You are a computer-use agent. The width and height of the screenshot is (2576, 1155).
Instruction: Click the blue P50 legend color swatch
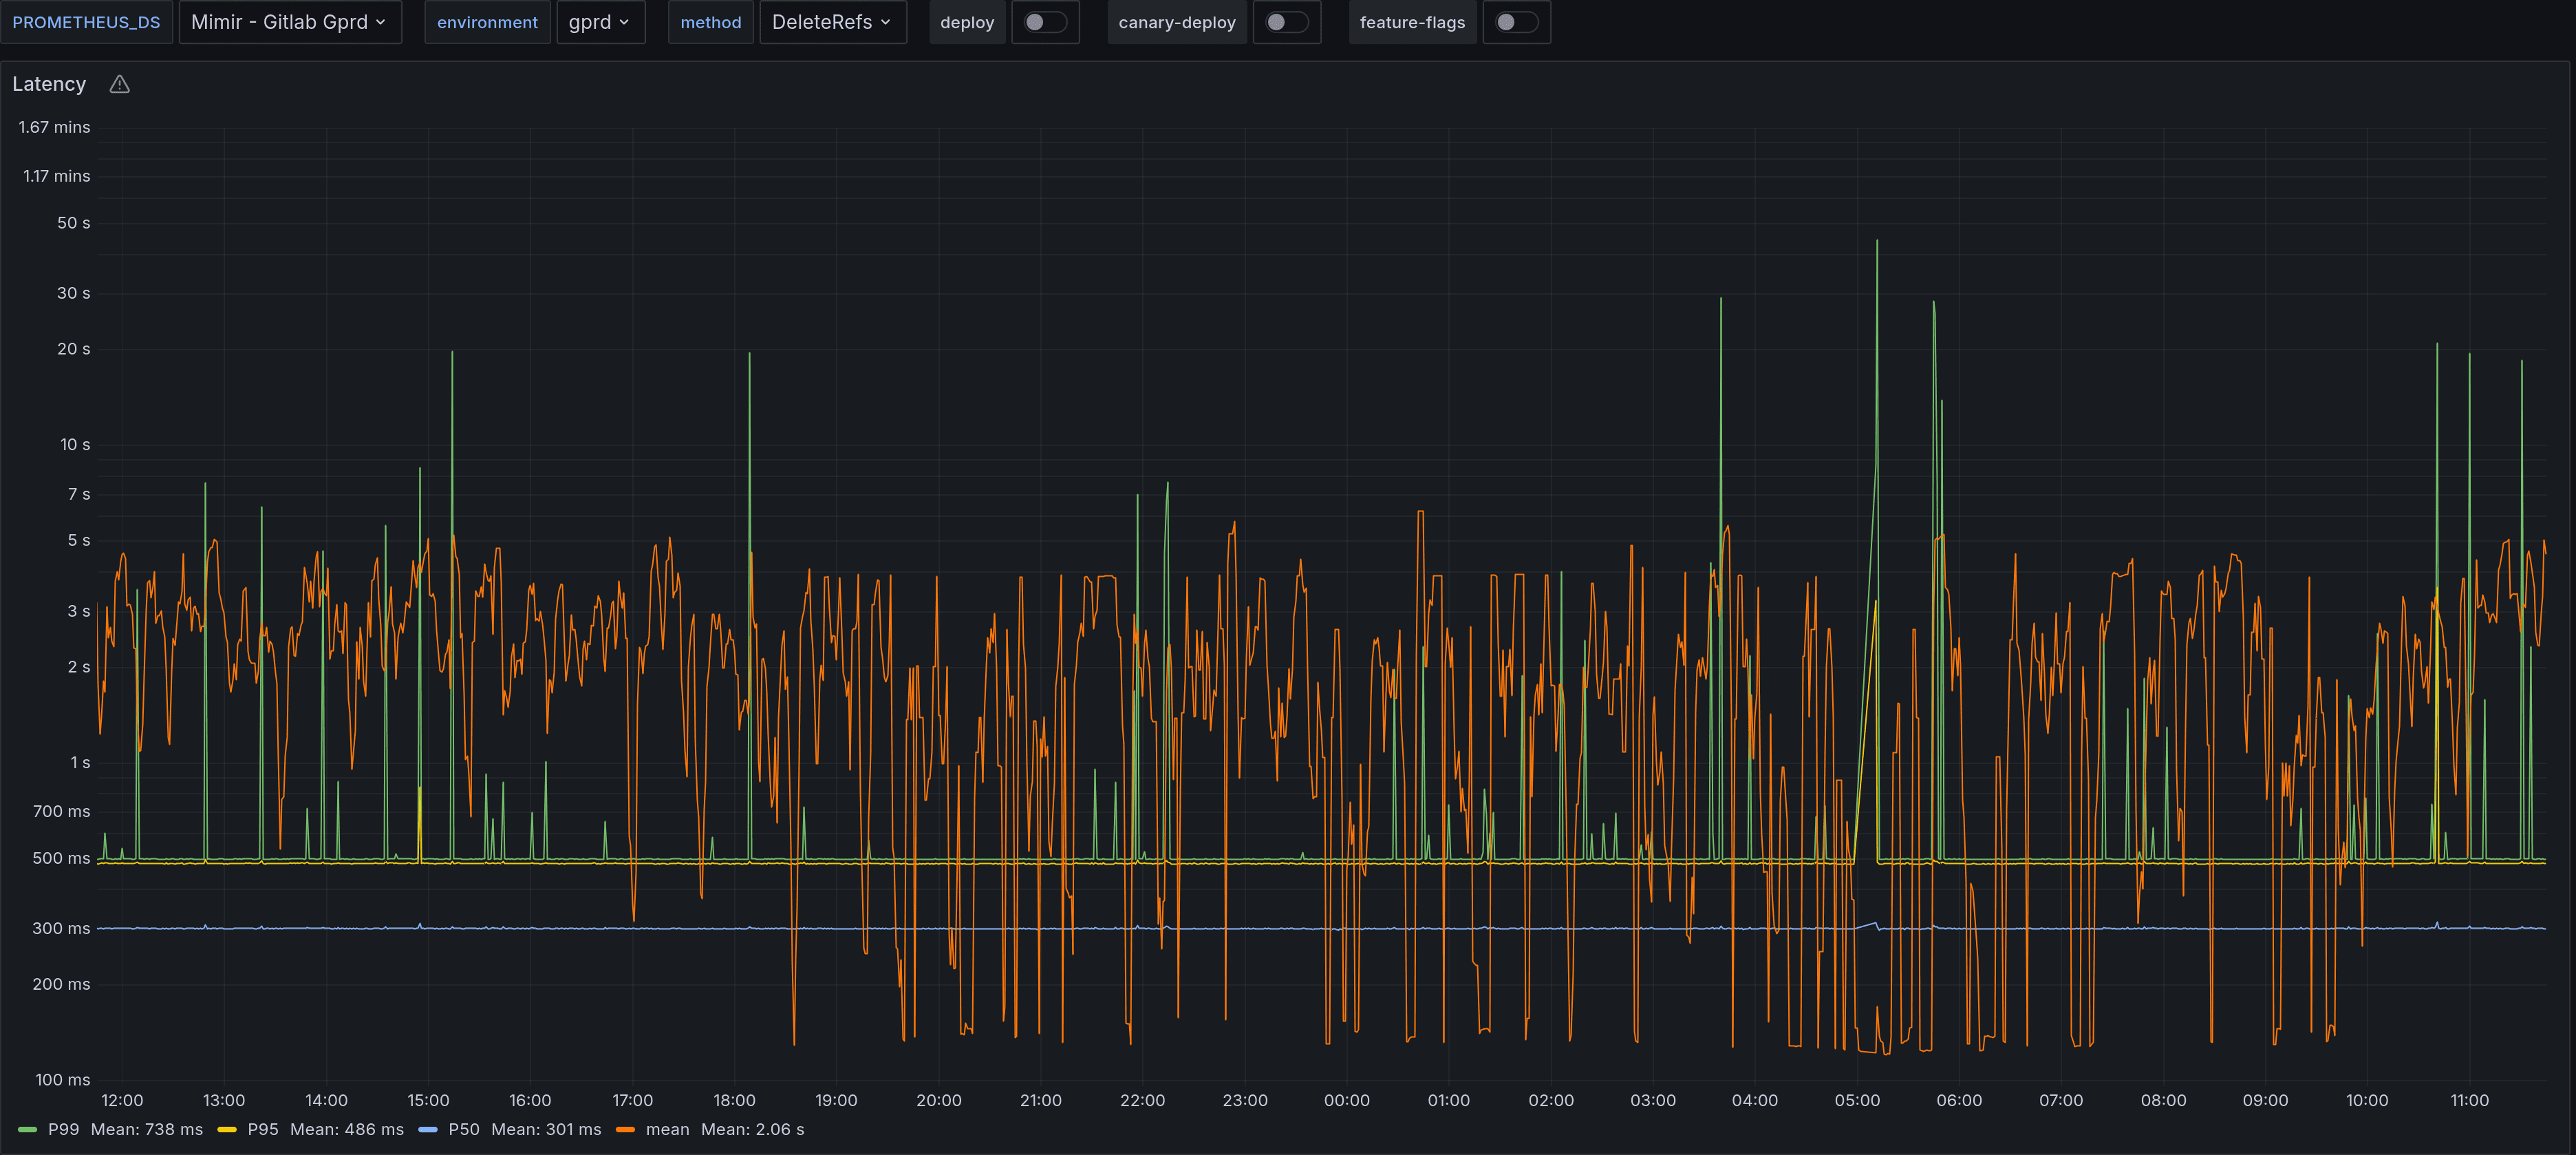[x=428, y=1130]
